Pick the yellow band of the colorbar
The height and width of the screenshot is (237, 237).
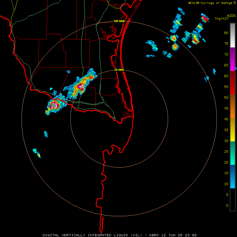(233, 130)
